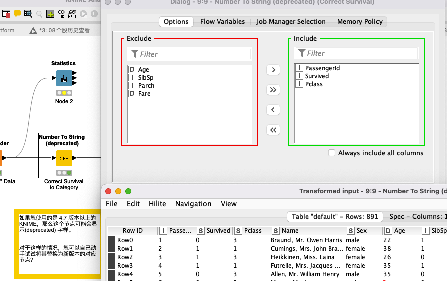Click the table delete toolbar icon
The image size is (447, 281).
point(6,14)
